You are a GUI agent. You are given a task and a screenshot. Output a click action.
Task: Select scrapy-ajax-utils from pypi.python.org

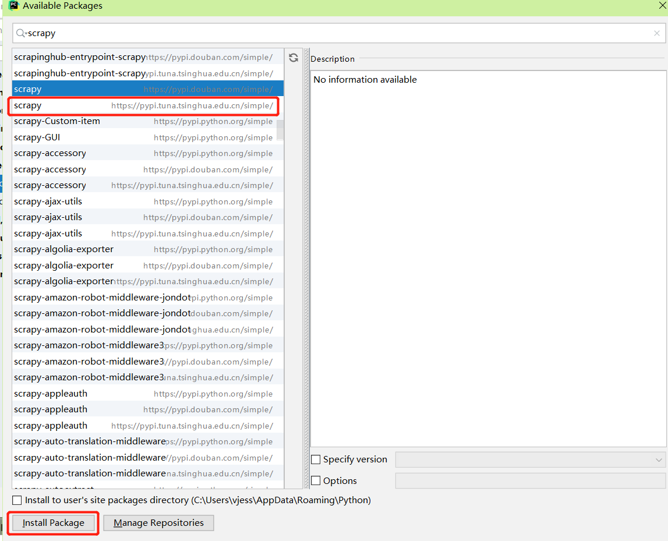pyautogui.click(x=148, y=201)
